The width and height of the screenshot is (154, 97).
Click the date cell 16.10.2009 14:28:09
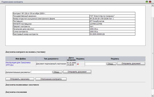71,64
